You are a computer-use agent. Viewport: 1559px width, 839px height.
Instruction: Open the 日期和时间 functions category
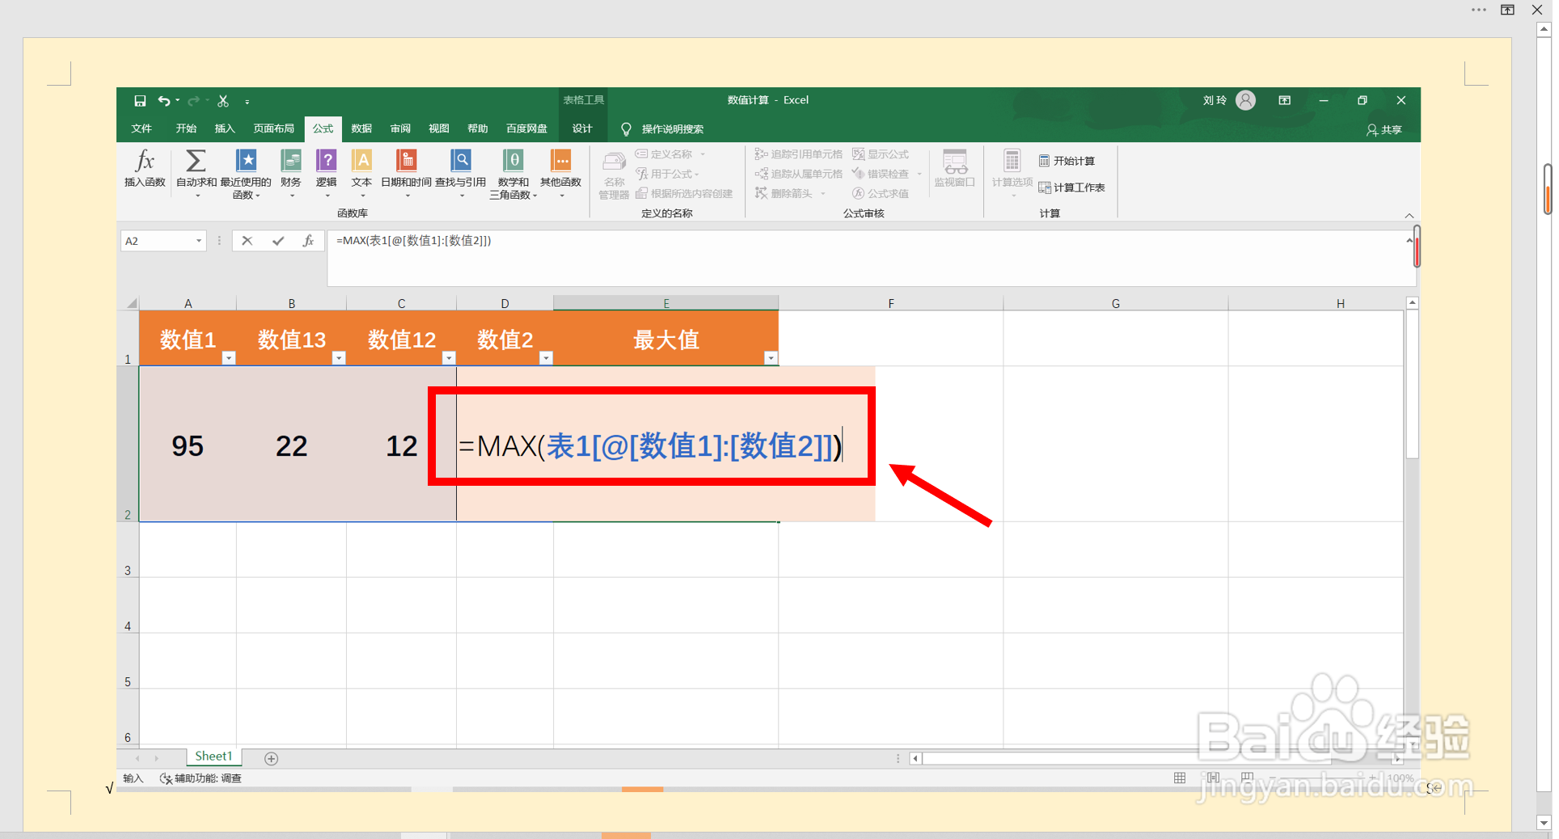[408, 171]
